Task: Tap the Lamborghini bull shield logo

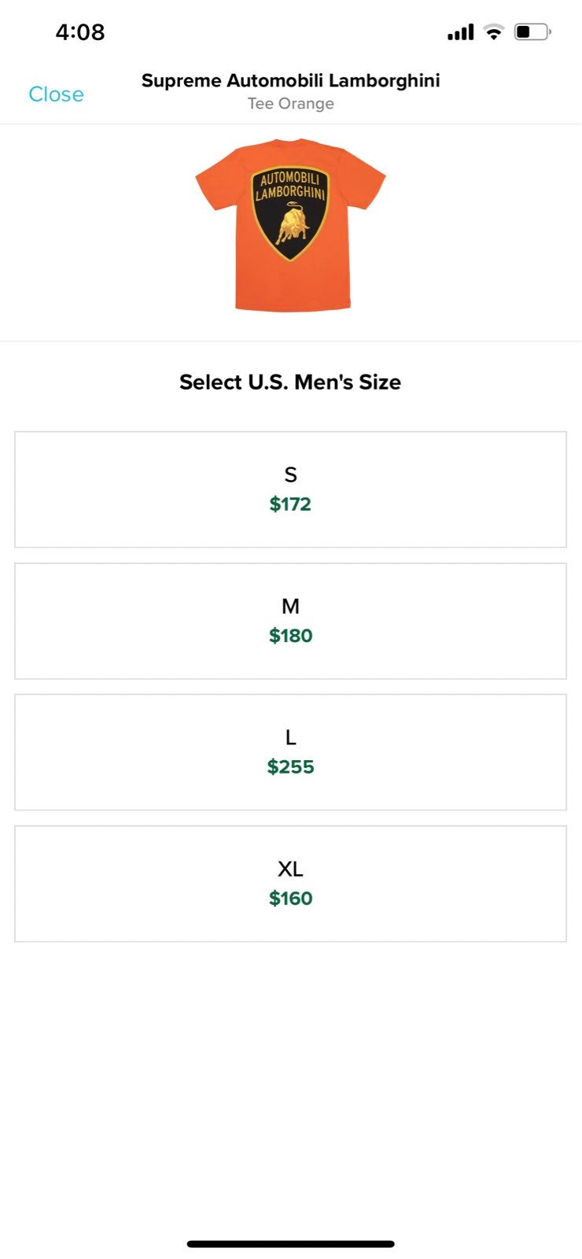Action: click(290, 213)
